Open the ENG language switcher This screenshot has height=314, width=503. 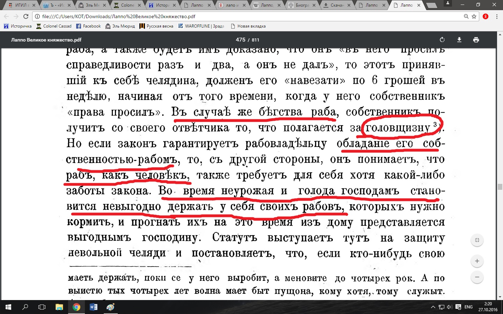tap(468, 307)
